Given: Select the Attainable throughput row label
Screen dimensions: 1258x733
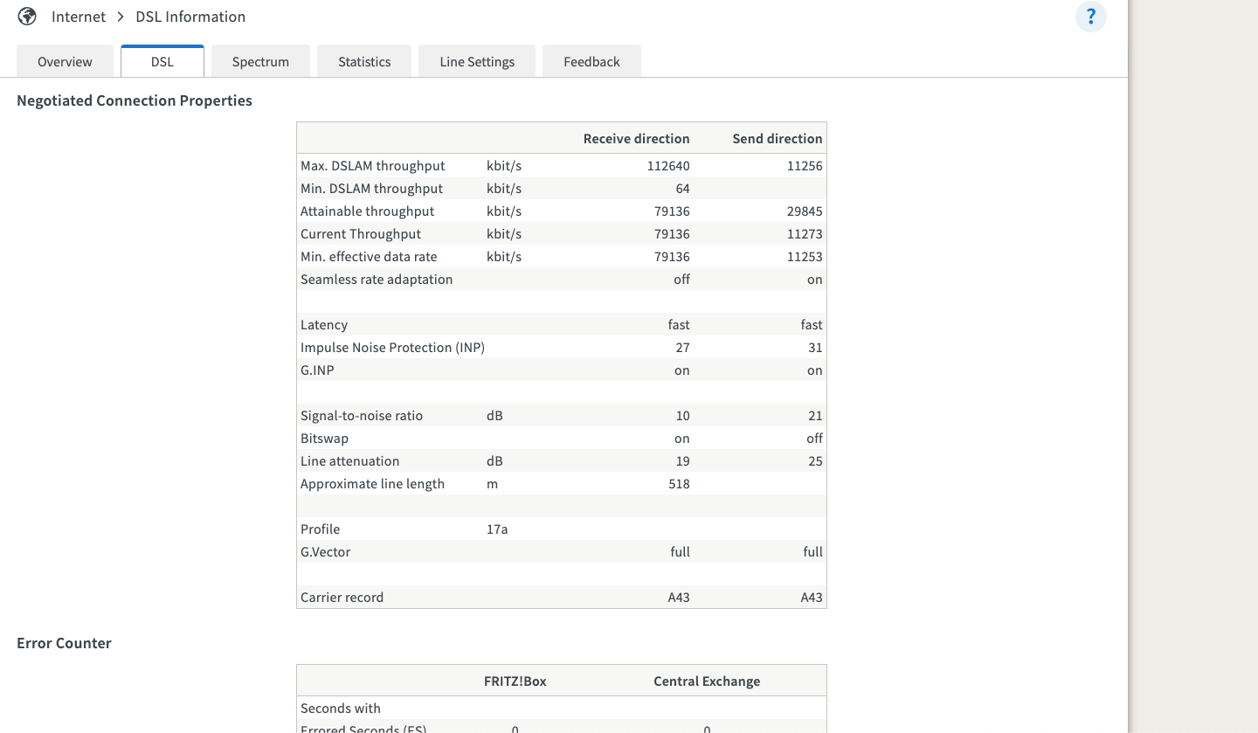Looking at the screenshot, I should 368,211.
